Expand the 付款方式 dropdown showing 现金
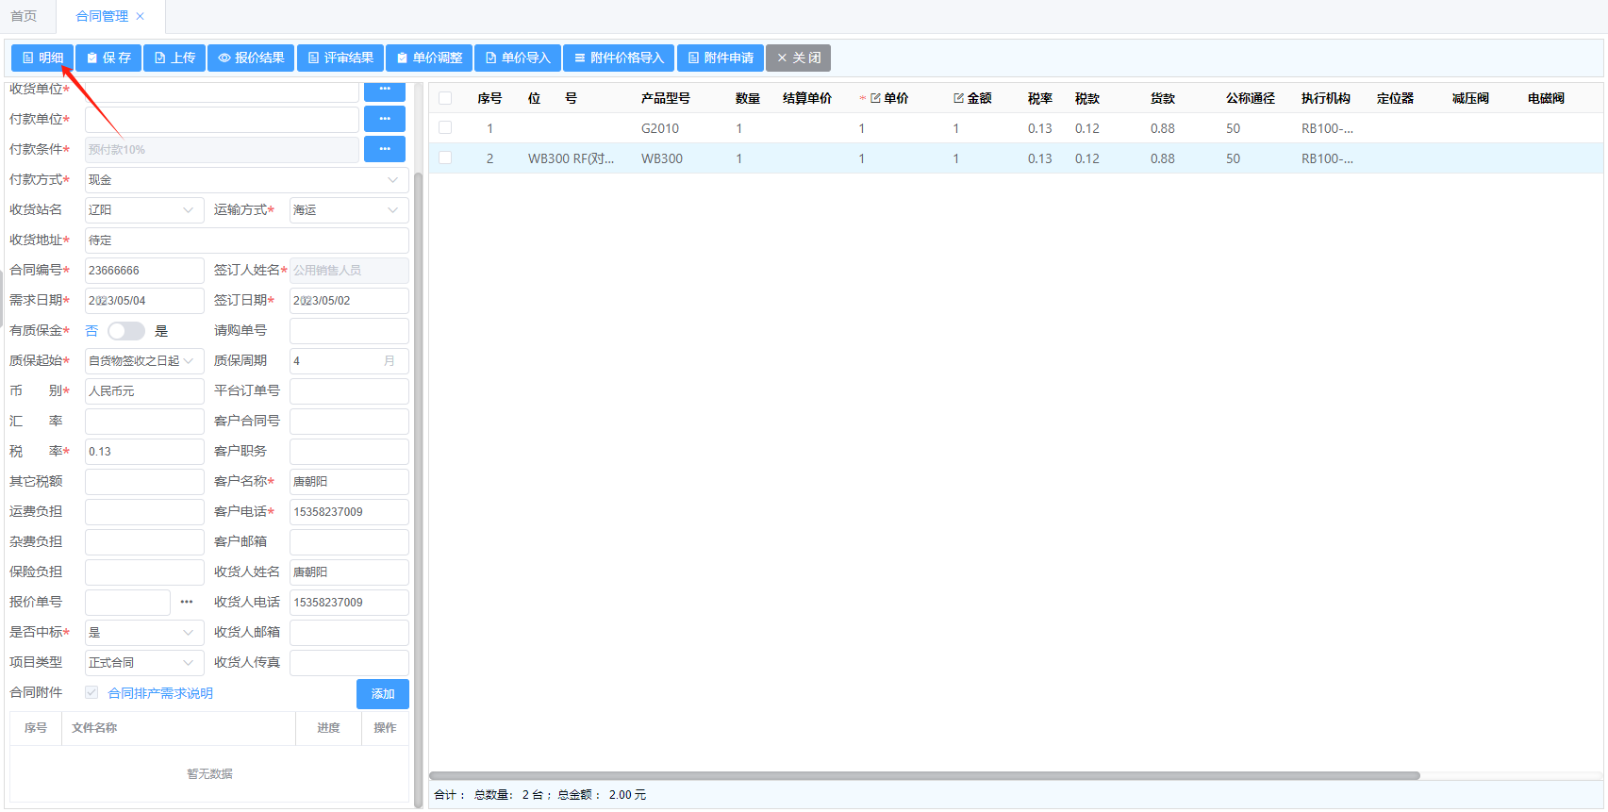The image size is (1608, 812). pyautogui.click(x=246, y=180)
